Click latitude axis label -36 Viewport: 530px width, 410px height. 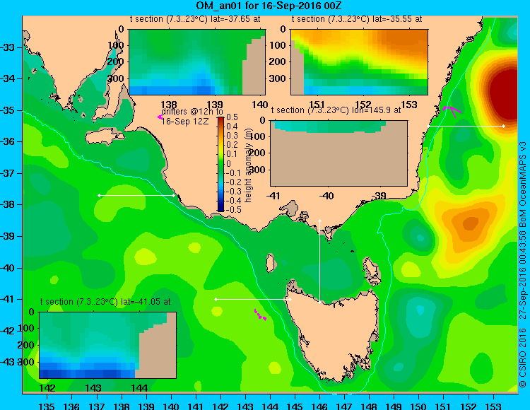click(x=8, y=141)
